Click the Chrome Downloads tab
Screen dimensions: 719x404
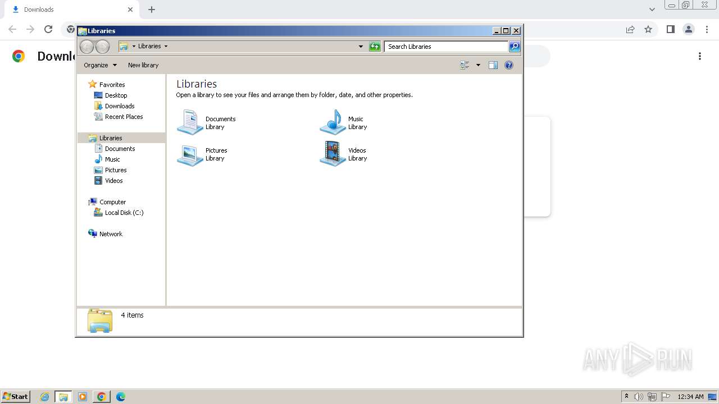coord(72,10)
